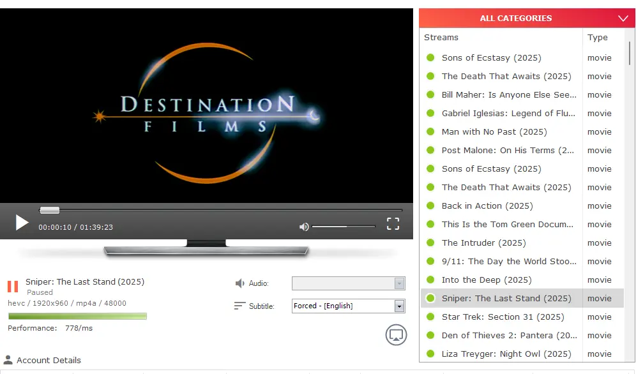This screenshot has width=636, height=374.
Task: Adjust the volume slider
Action: 344,226
